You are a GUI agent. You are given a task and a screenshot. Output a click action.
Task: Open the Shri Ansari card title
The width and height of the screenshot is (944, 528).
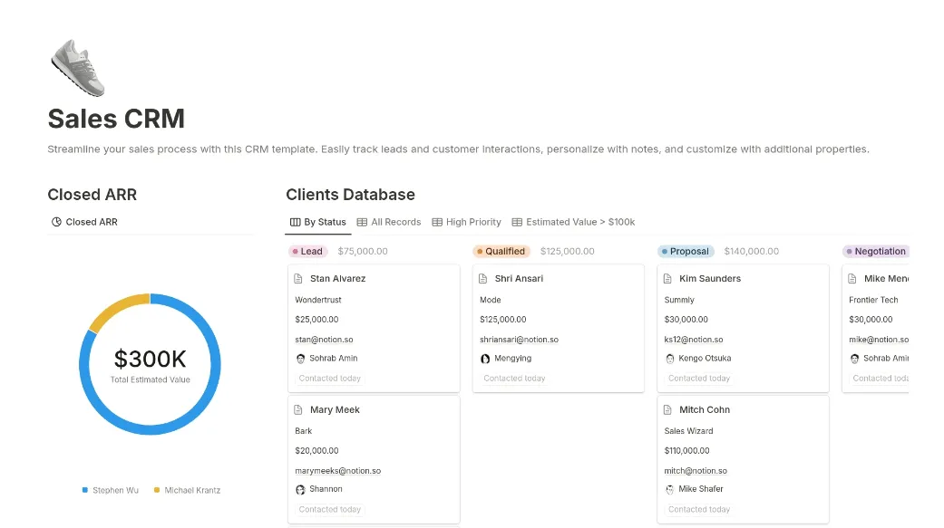(519, 278)
